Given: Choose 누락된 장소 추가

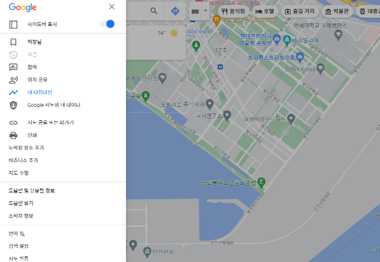Looking at the screenshot, I should (x=26, y=147).
